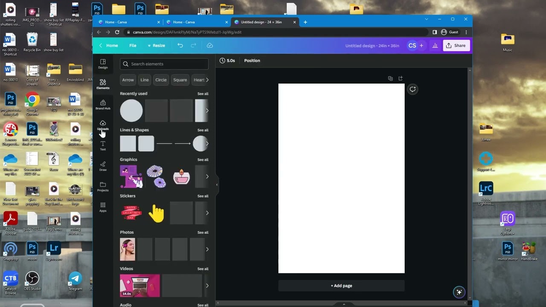The height and width of the screenshot is (307, 546).
Task: Collapse the side panel using the handle
Action: 217,185
